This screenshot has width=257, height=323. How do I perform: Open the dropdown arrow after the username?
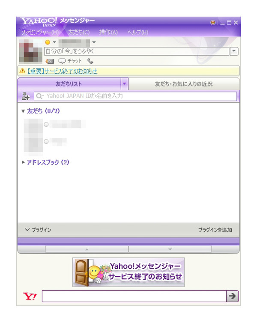pyautogui.click(x=94, y=42)
